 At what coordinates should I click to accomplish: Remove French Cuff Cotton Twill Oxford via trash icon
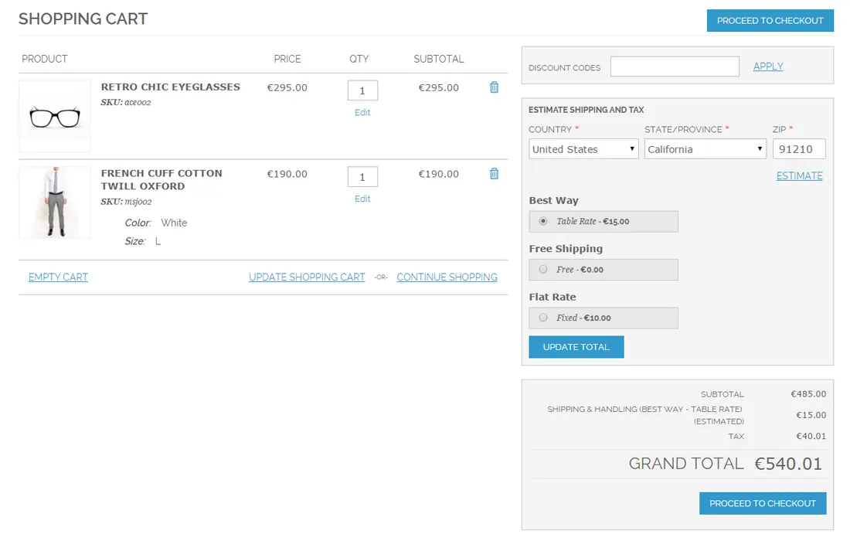(494, 173)
